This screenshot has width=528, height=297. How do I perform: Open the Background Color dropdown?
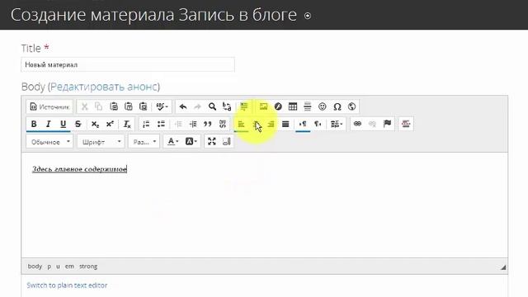pyautogui.click(x=191, y=142)
